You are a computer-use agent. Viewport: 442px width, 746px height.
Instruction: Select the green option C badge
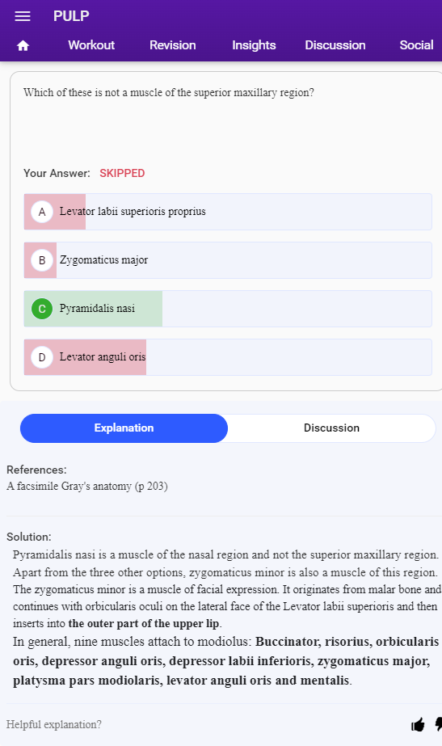42,309
